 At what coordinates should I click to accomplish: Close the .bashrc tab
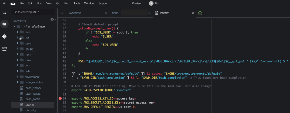coord(193,13)
